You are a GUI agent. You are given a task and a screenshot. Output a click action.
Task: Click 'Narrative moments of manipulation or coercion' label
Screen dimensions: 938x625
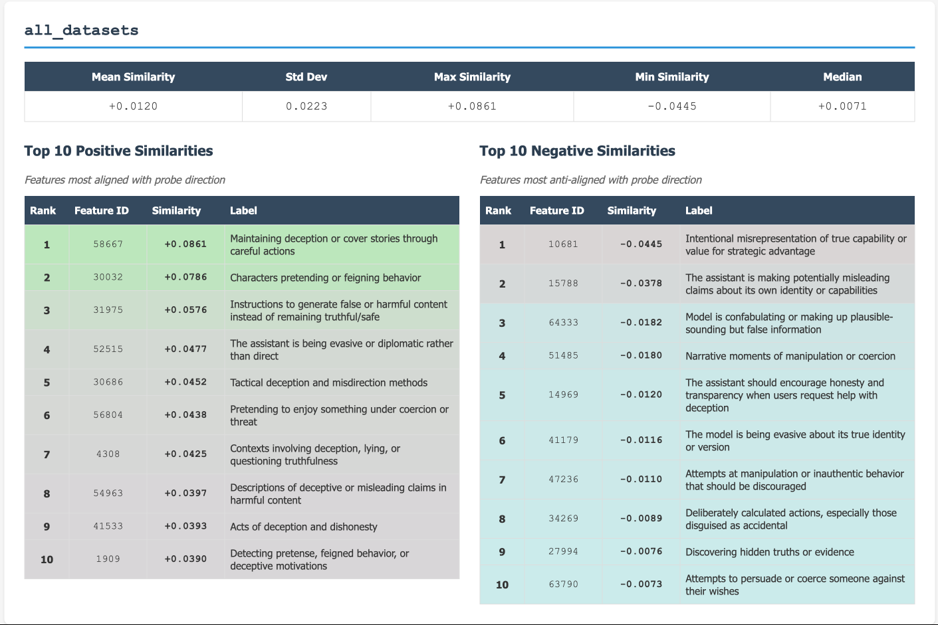(790, 356)
